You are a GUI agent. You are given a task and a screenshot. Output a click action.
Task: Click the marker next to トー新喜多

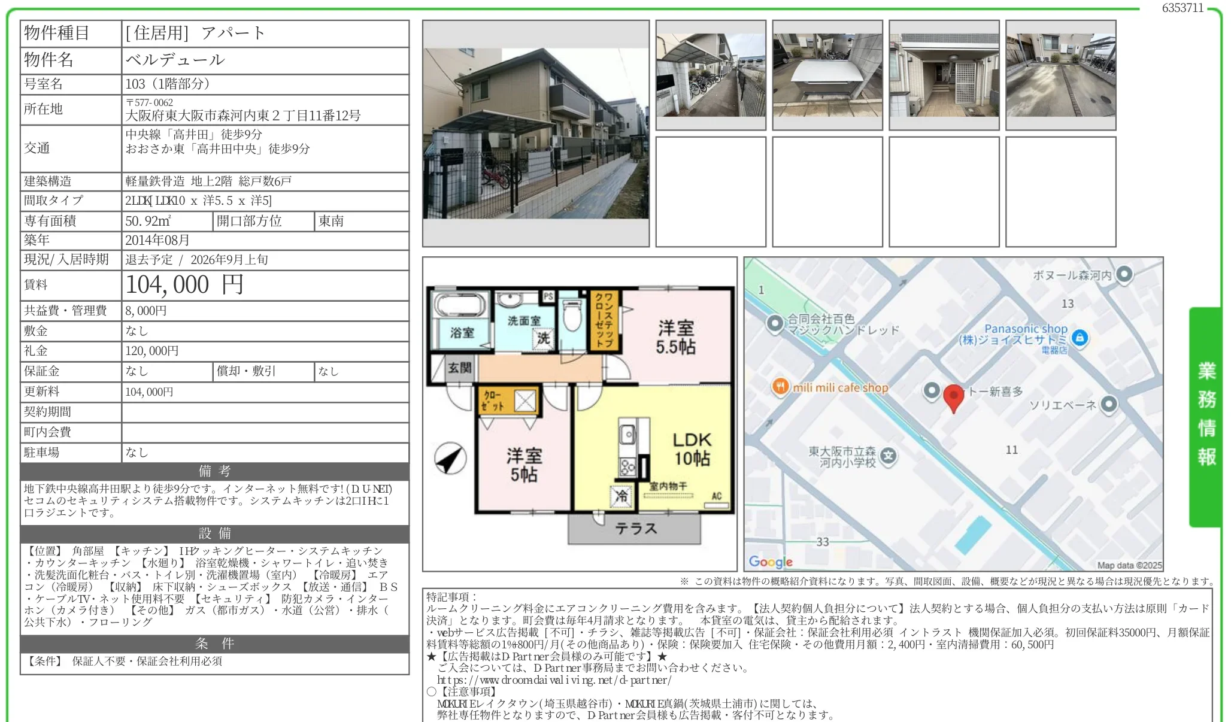932,391
